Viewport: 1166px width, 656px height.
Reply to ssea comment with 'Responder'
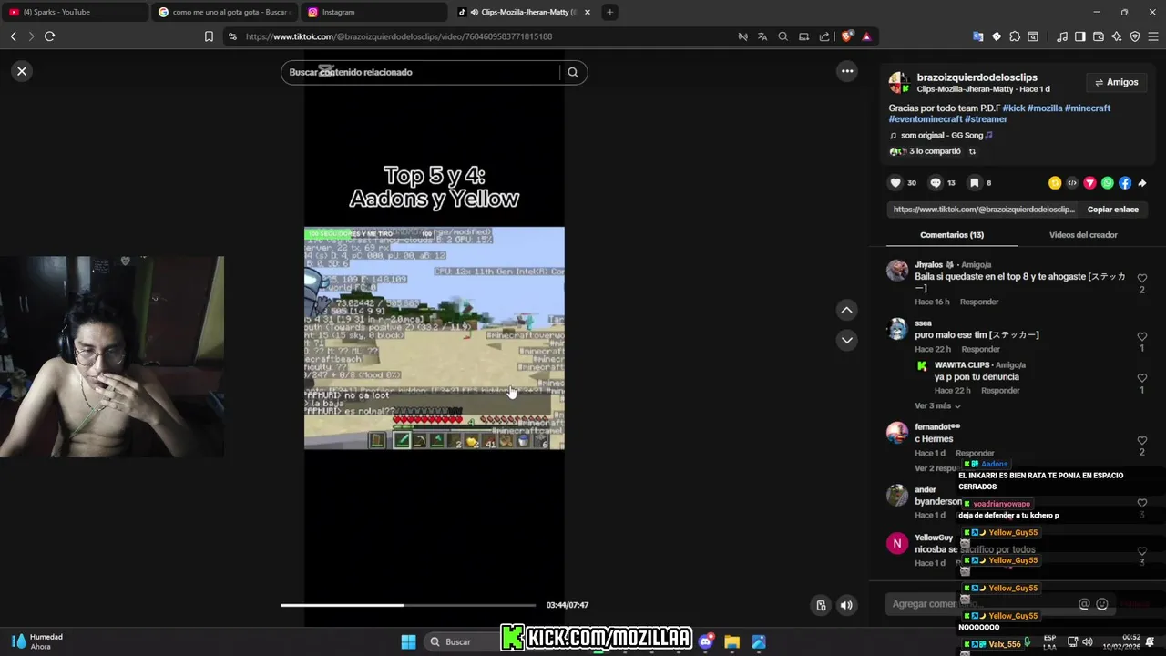click(x=981, y=350)
